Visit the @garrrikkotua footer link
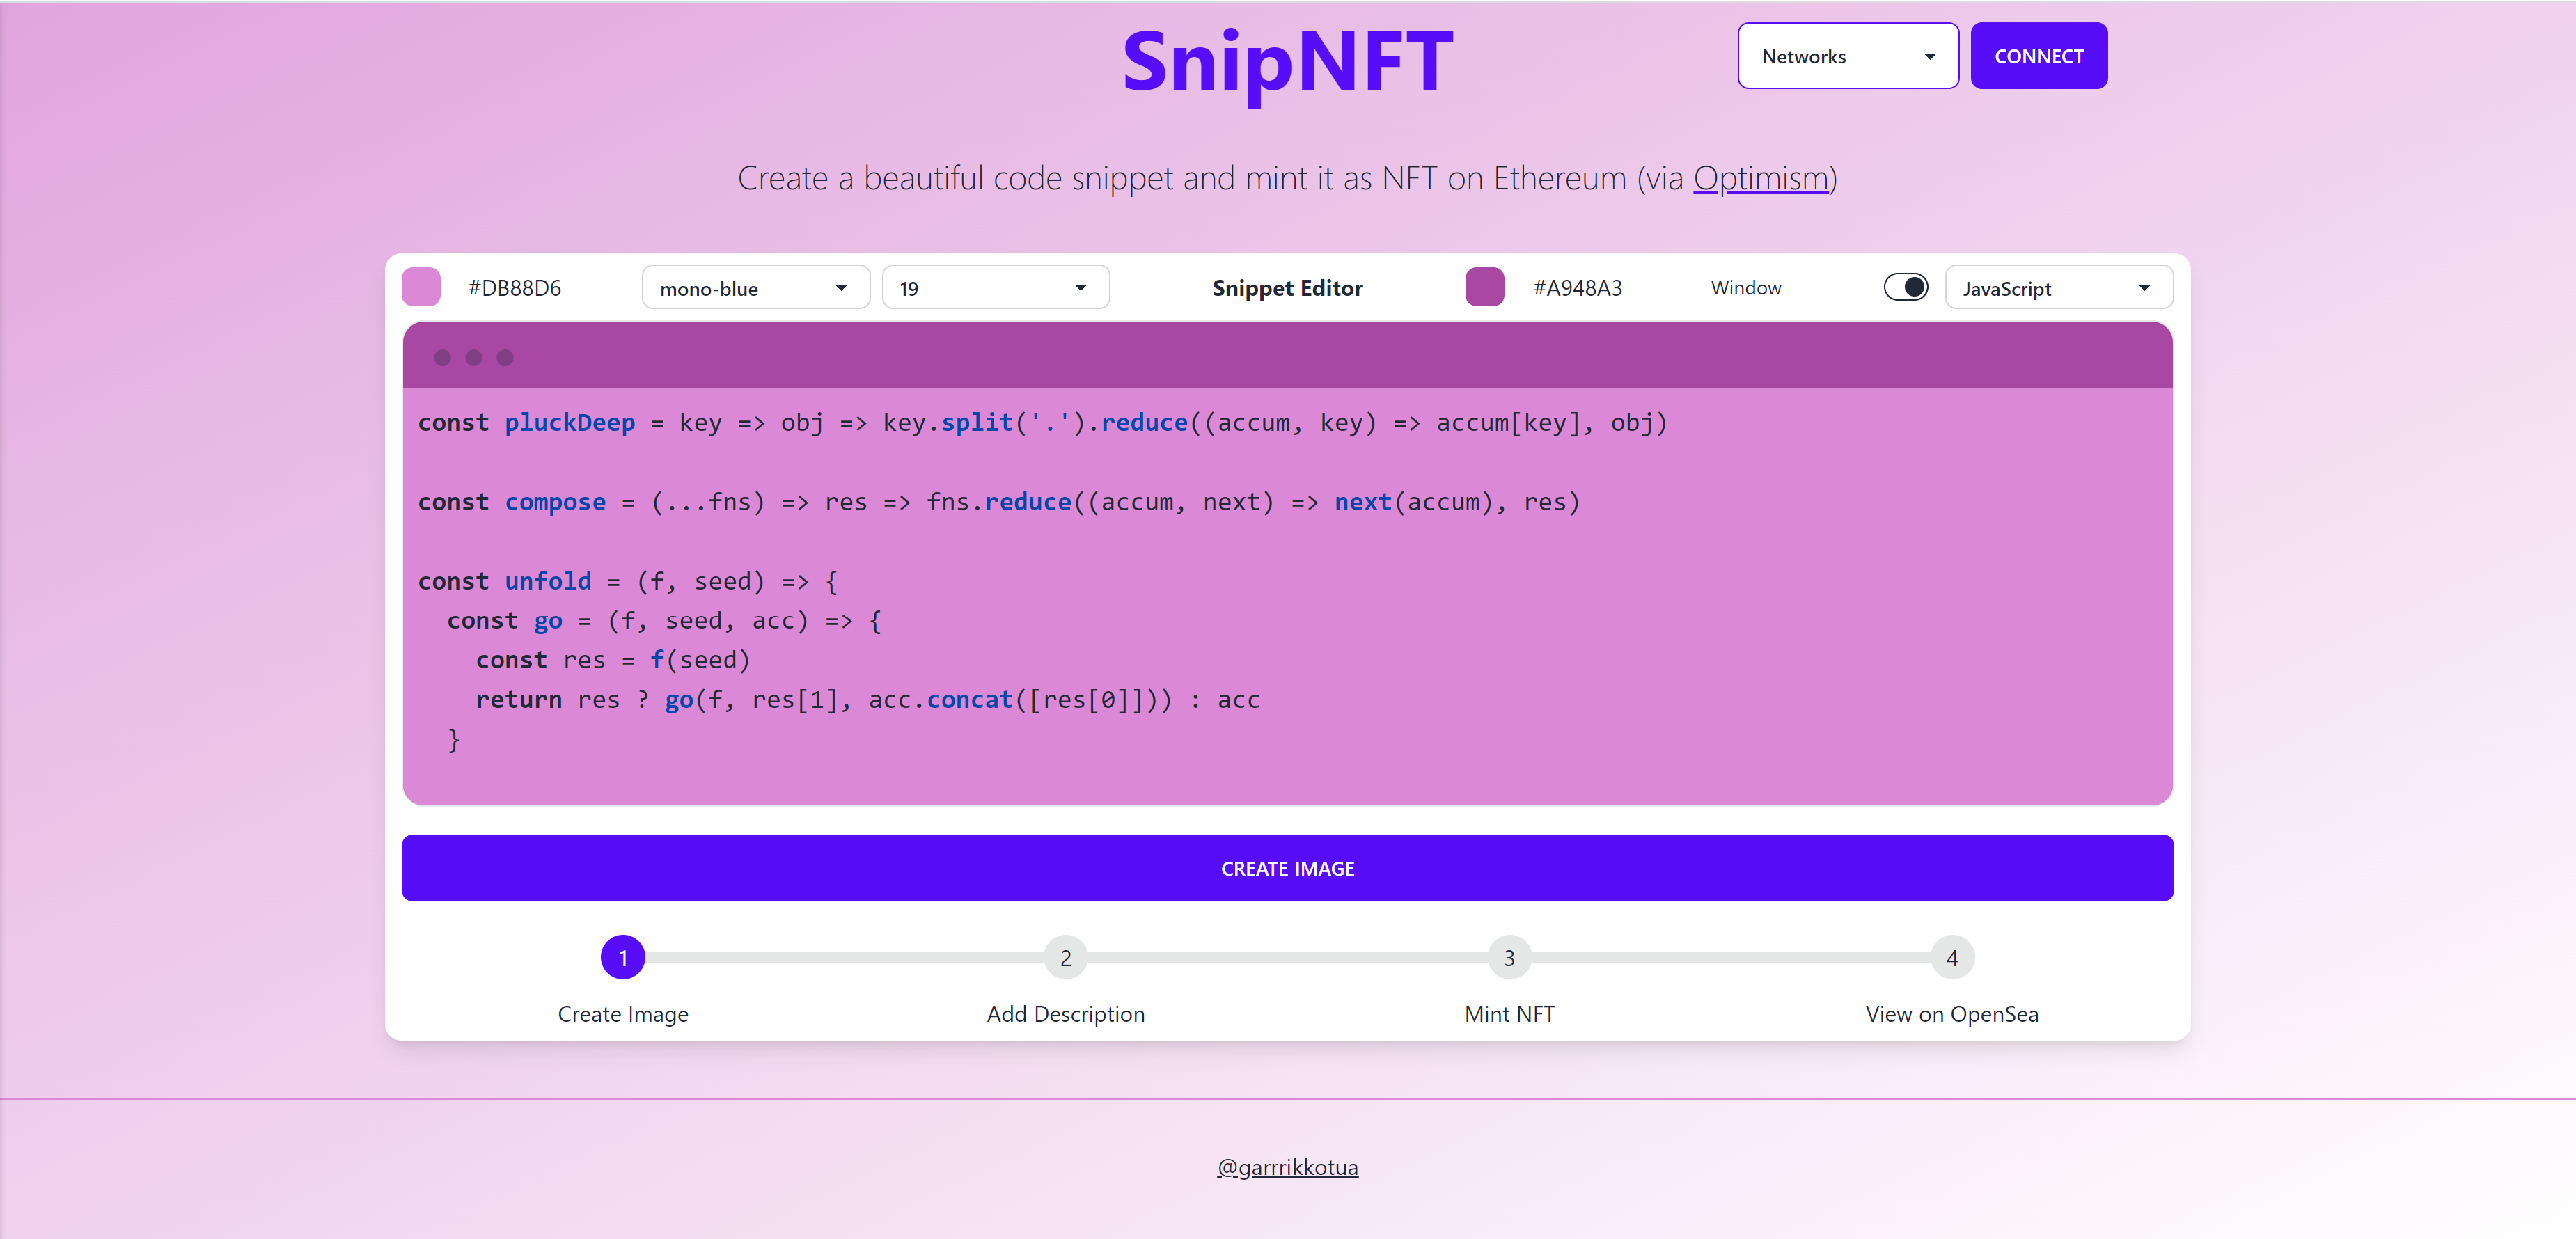This screenshot has height=1239, width=2576. pos(1287,1167)
